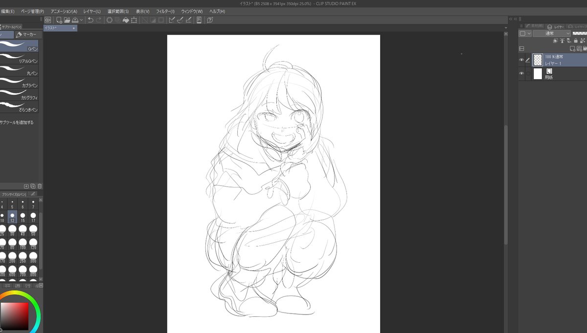Hide the 用紙 paper layer eye icon
587x333 pixels.
coord(521,73)
